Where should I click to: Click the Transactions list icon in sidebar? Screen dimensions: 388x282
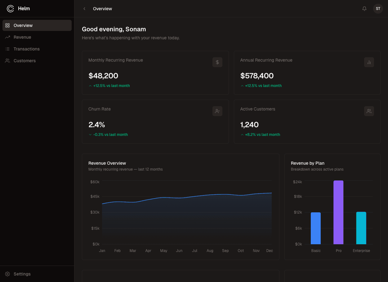click(7, 49)
